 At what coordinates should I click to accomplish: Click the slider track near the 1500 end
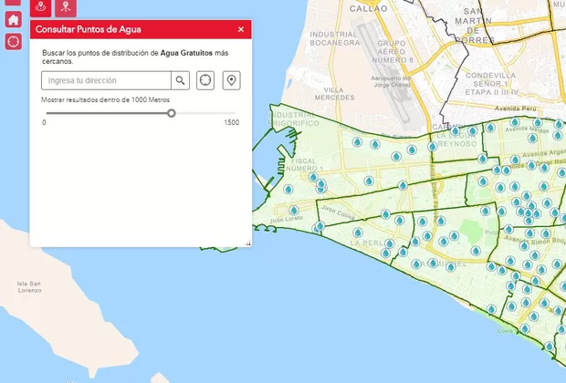(228, 113)
